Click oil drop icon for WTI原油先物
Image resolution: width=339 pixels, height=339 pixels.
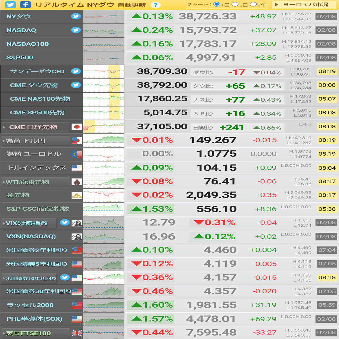pos(77,182)
